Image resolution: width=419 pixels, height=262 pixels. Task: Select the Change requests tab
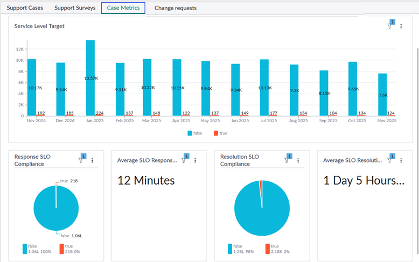(x=175, y=8)
